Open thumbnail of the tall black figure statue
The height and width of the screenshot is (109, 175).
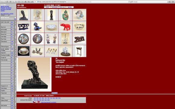52,15
